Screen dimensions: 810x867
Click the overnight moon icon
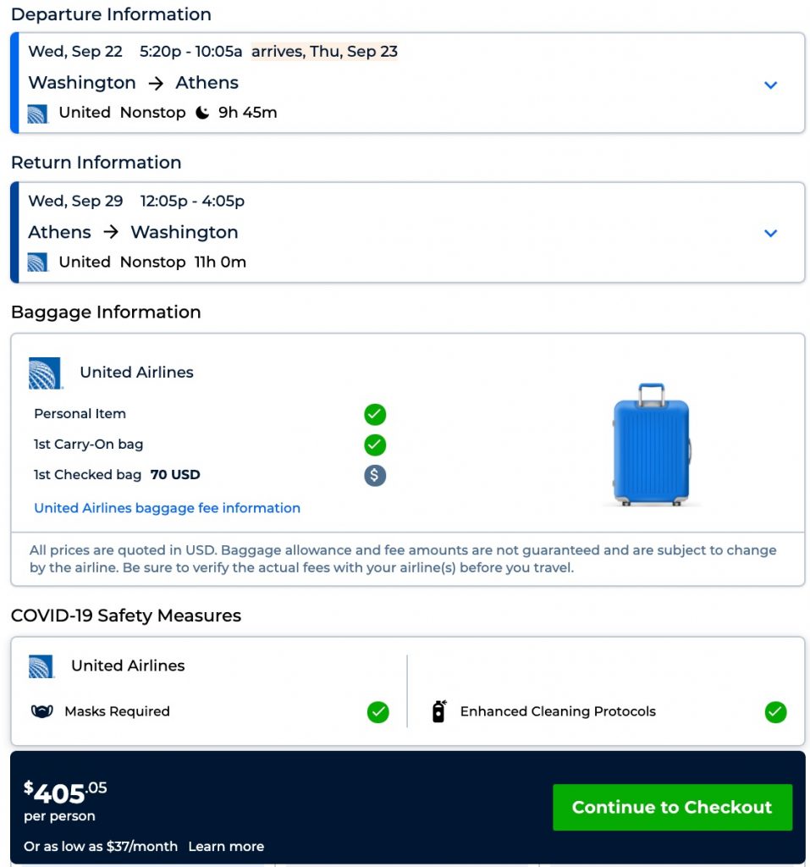click(202, 113)
